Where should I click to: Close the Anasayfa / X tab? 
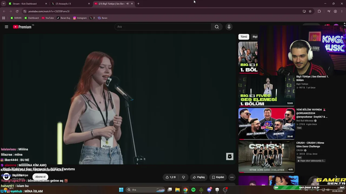tap(89, 4)
